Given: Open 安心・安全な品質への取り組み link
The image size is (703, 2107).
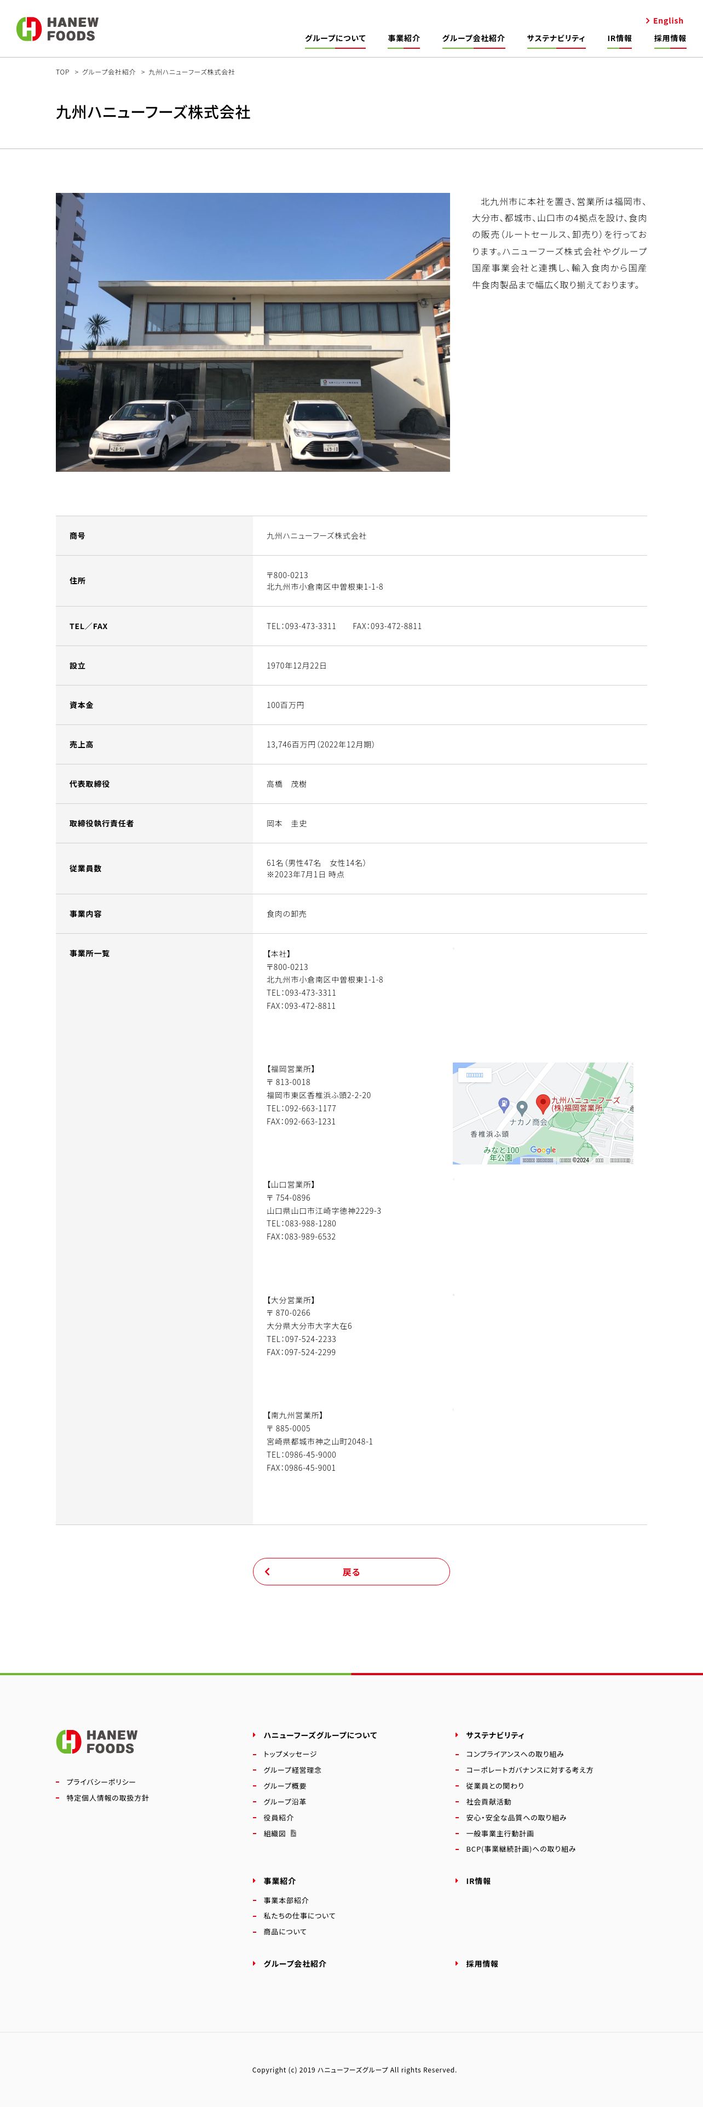Looking at the screenshot, I should [516, 1818].
